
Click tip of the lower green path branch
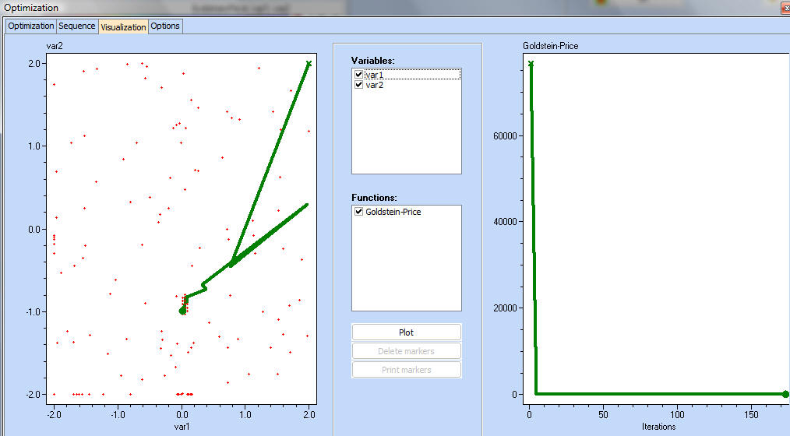pos(306,206)
